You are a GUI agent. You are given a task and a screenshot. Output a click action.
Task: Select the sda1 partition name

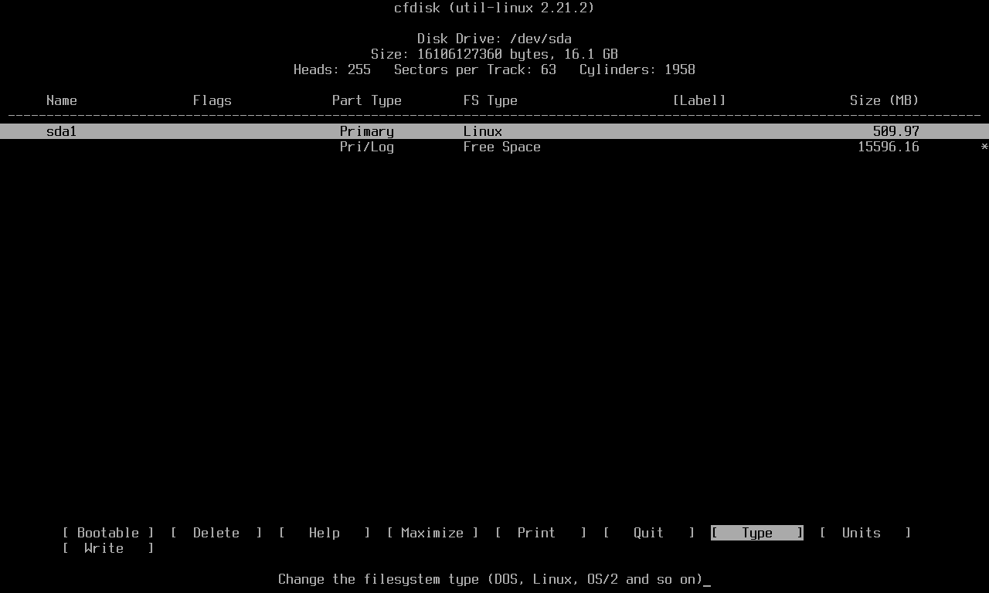(62, 131)
